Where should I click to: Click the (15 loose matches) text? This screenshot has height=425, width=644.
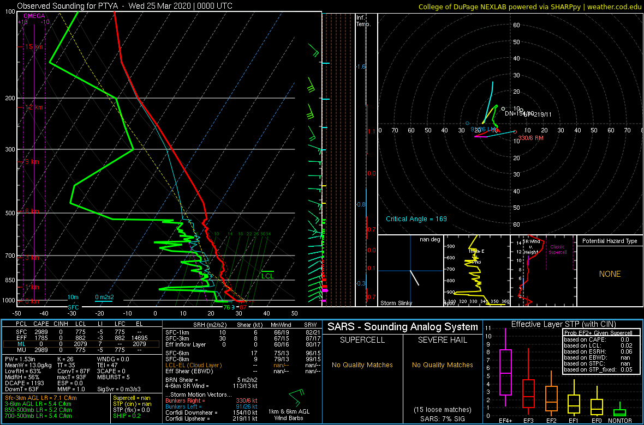click(x=443, y=409)
